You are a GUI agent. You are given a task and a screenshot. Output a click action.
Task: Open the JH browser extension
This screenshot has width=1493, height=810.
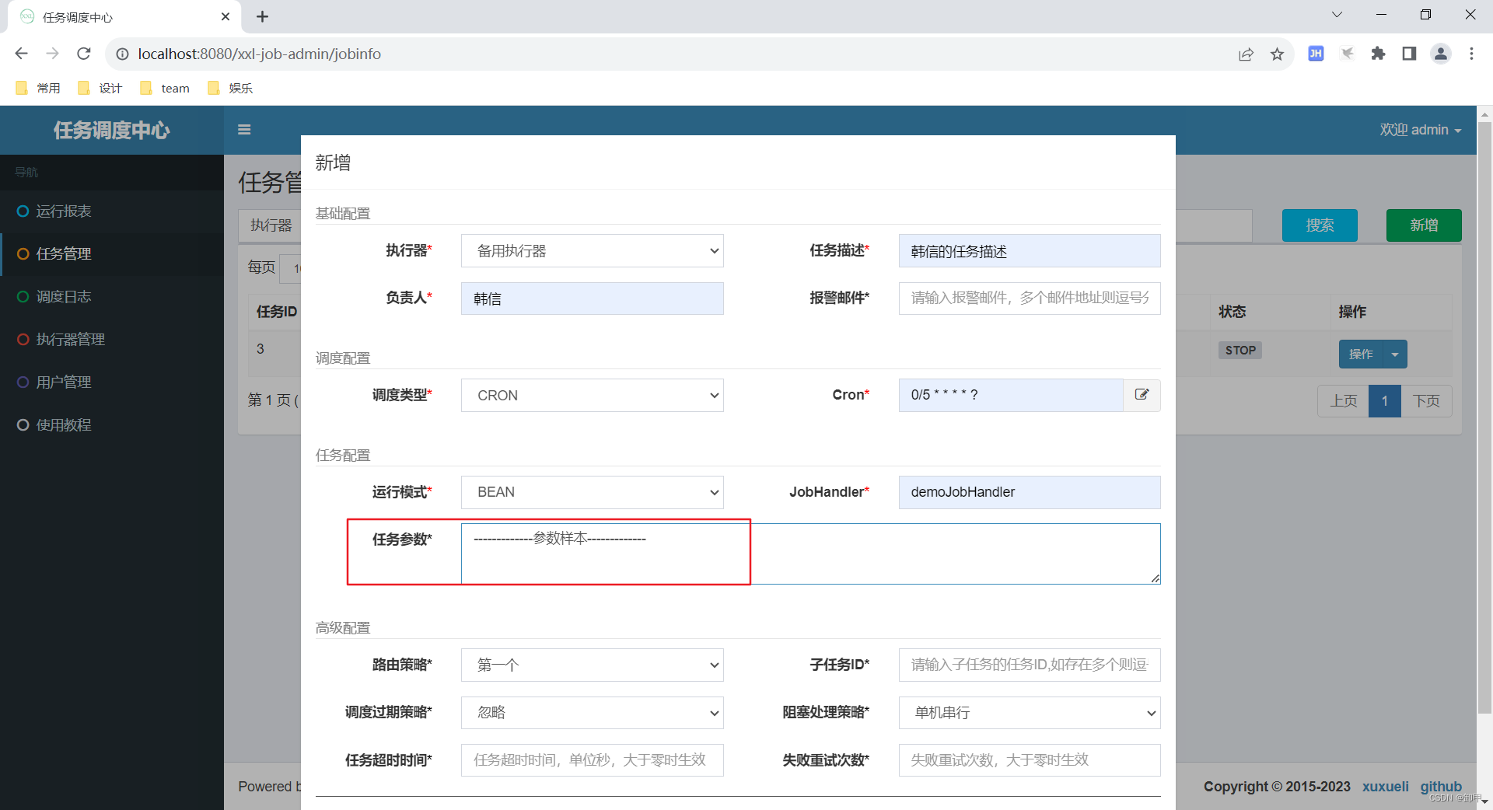[x=1316, y=54]
